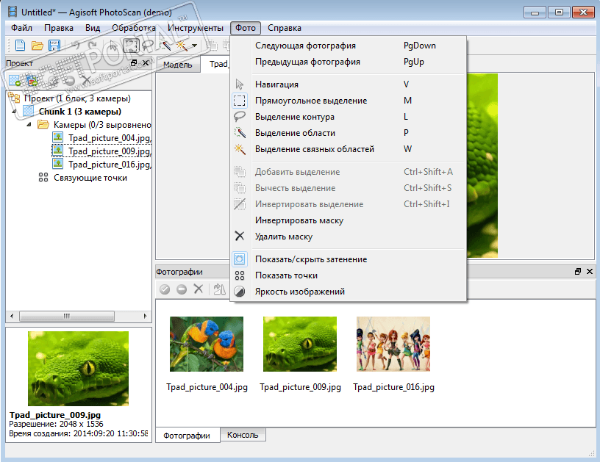Open the Вид menu
600x462 pixels.
[x=93, y=28]
